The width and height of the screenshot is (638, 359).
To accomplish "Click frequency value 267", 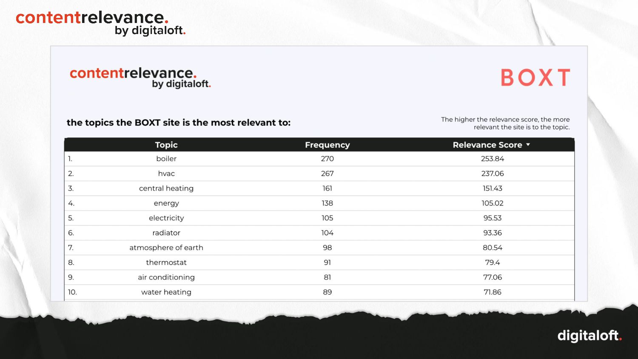I will [x=327, y=174].
